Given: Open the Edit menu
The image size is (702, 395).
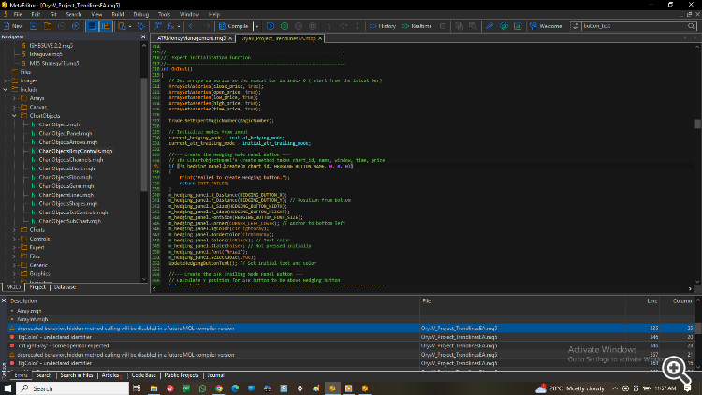Looking at the screenshot, I should pos(36,14).
